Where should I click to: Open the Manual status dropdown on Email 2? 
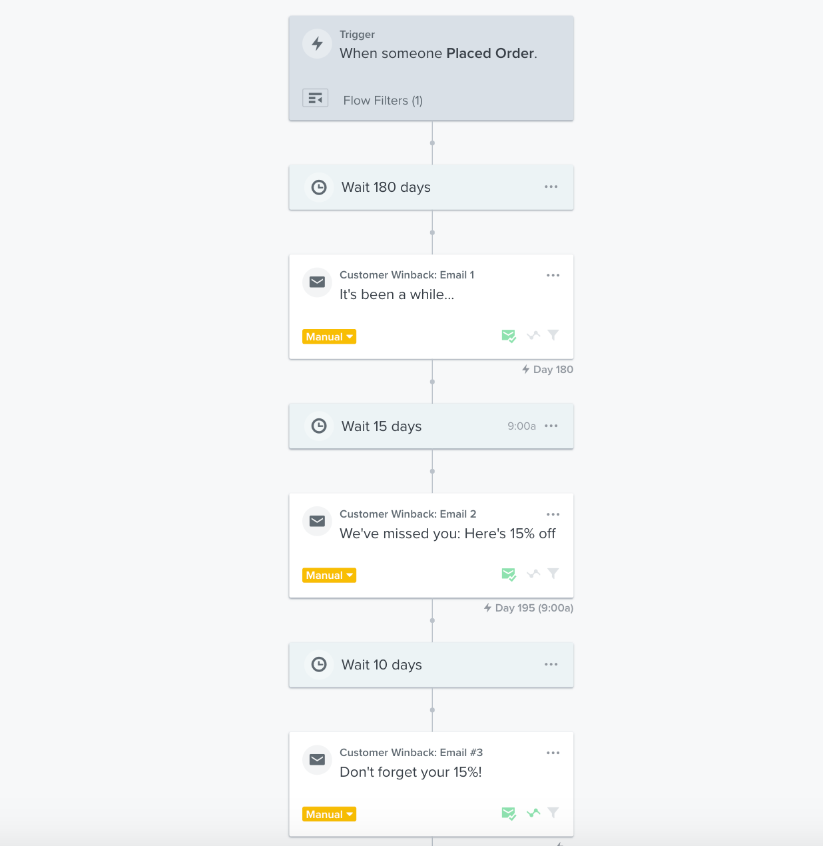[x=329, y=576]
